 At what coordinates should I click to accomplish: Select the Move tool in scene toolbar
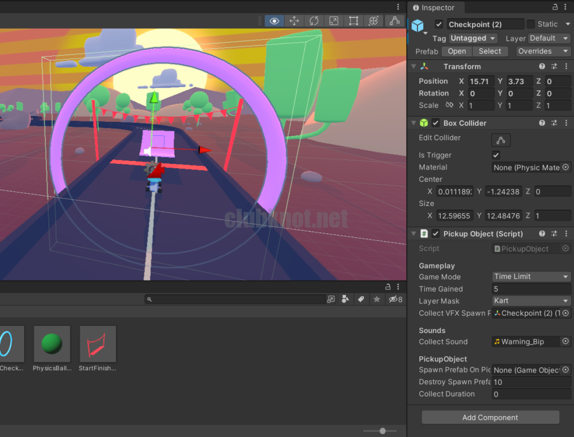tap(294, 21)
